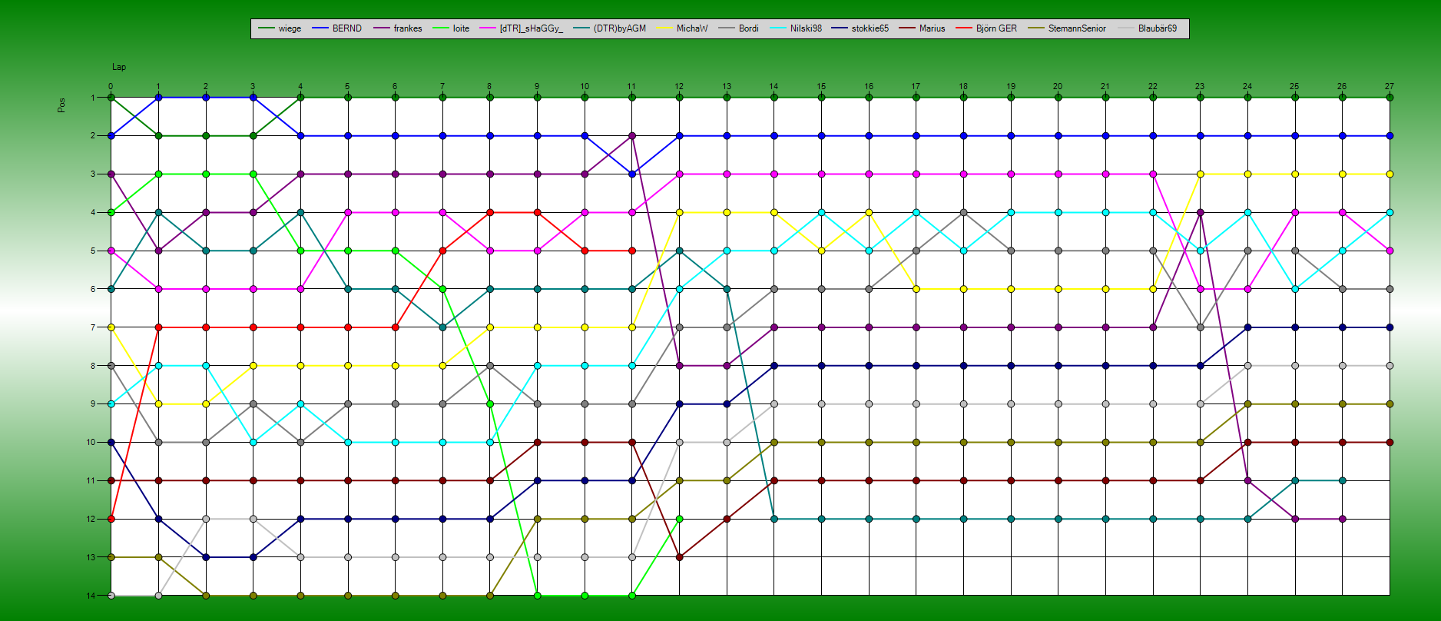Click Marius' dark red point at lap 12, position 13
The width and height of the screenshot is (1441, 621).
[679, 557]
